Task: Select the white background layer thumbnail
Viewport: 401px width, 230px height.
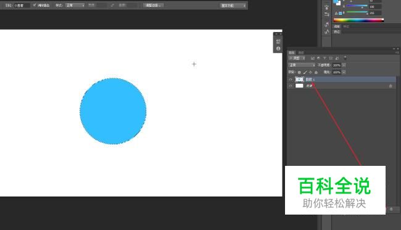Action: click(299, 86)
